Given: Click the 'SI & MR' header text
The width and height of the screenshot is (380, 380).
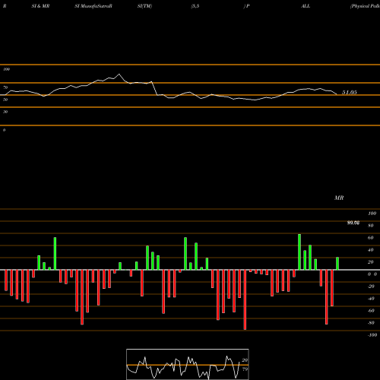Looking at the screenshot, I should 40,6.
